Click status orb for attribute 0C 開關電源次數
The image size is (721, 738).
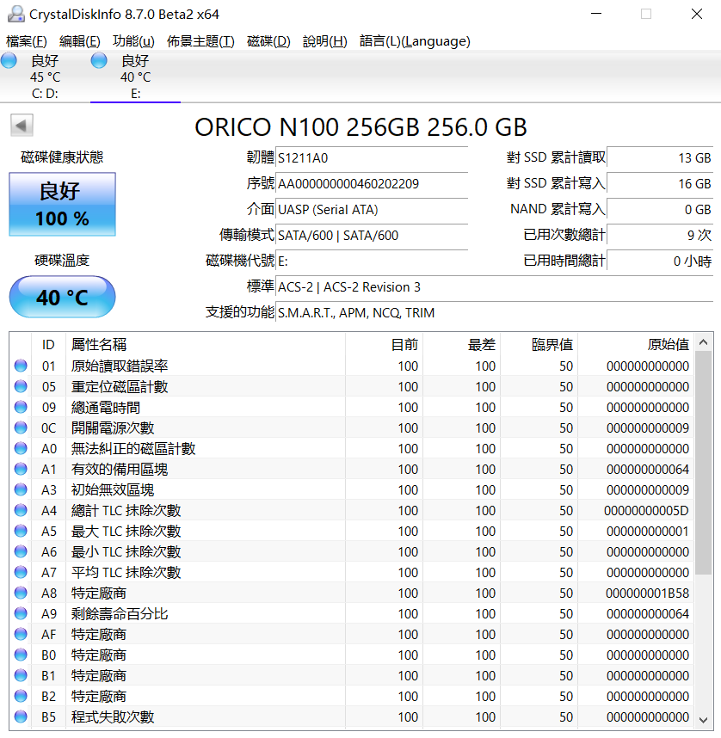21,427
